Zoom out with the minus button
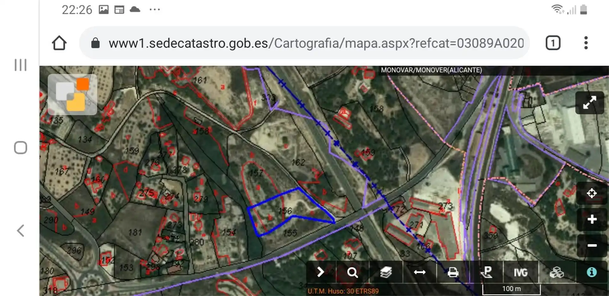This screenshot has width=609, height=296. 592,245
